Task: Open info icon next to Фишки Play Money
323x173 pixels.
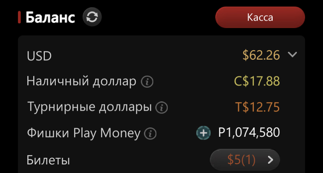Action: click(x=150, y=133)
